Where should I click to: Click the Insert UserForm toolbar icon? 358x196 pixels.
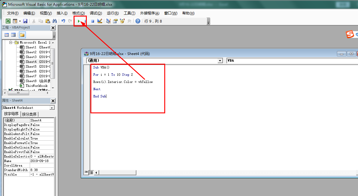pos(15,21)
